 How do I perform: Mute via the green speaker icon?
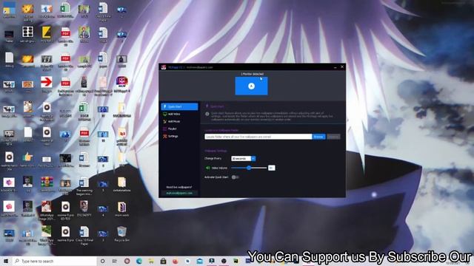[x=207, y=168]
